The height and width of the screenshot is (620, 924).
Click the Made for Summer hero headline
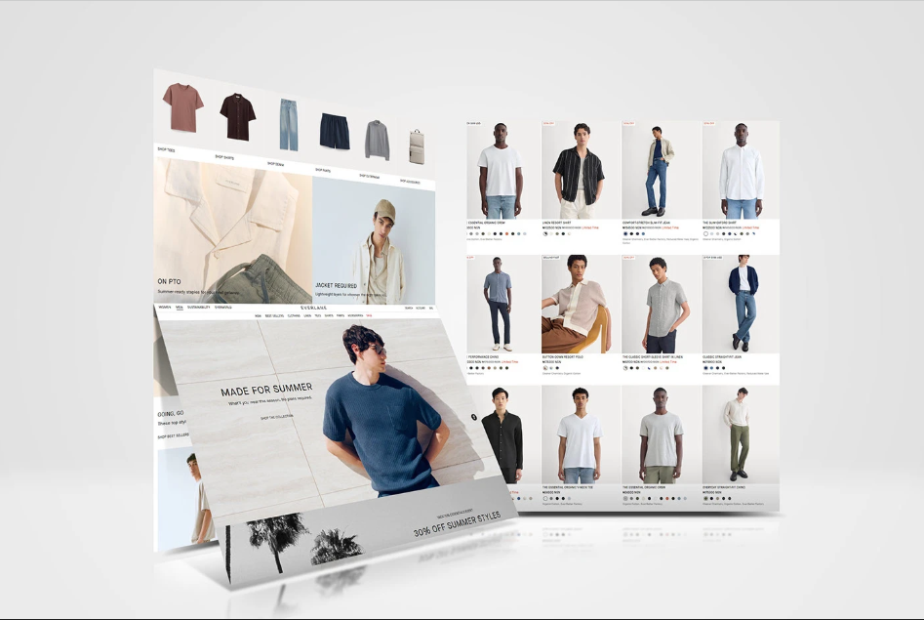[x=266, y=390]
